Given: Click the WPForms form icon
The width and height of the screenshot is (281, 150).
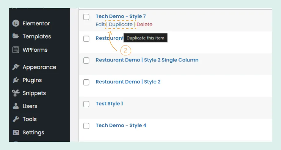Looking at the screenshot, I should [16, 50].
